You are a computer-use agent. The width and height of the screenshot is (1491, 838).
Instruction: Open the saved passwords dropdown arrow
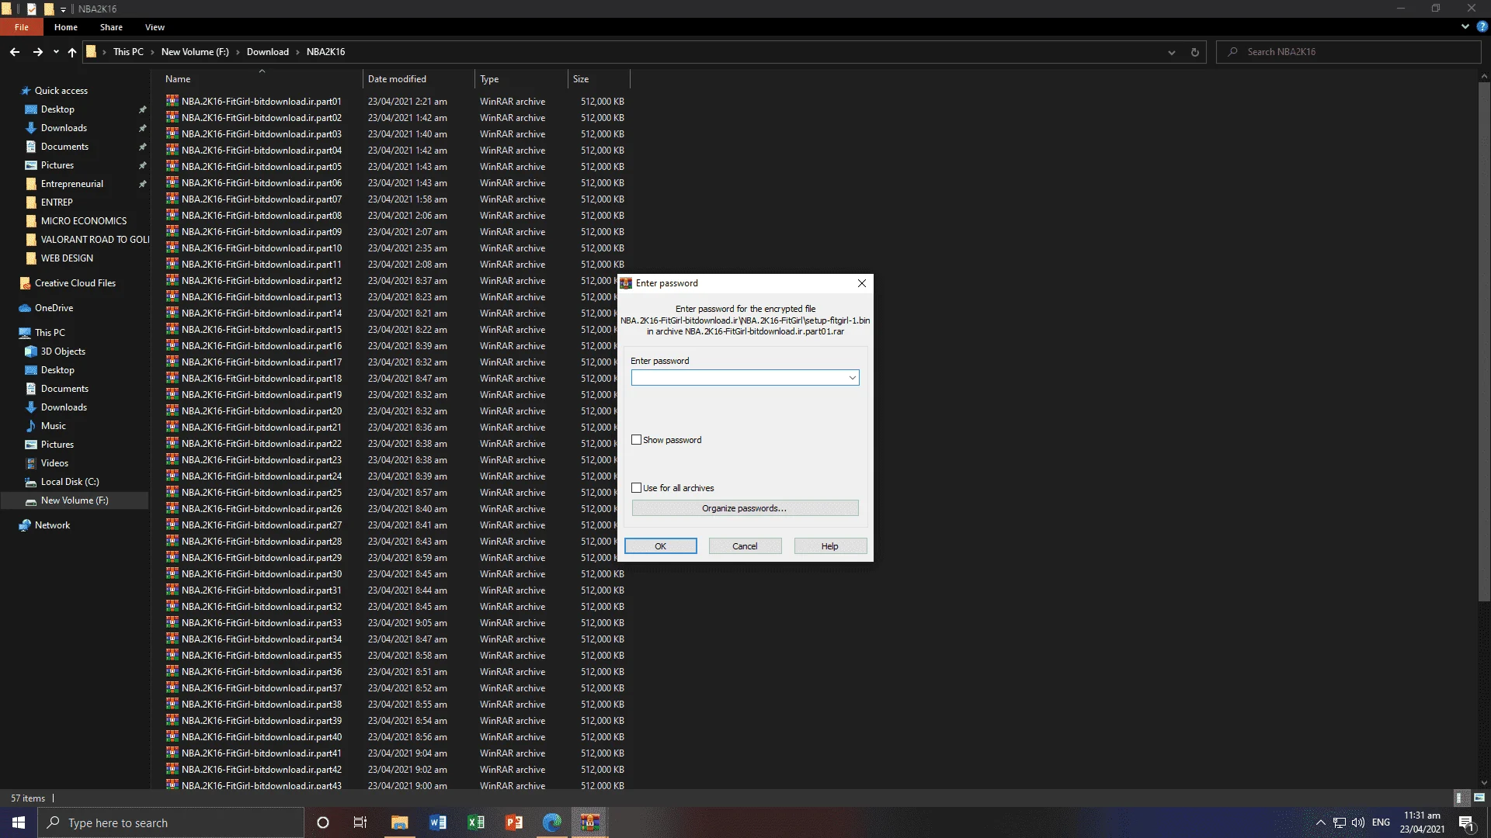852,378
